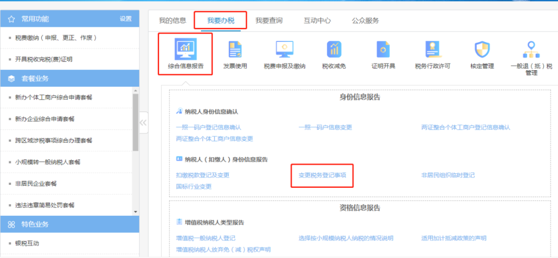
Task: Click the 纳税人身份信息确认 heading
Action: (211, 111)
